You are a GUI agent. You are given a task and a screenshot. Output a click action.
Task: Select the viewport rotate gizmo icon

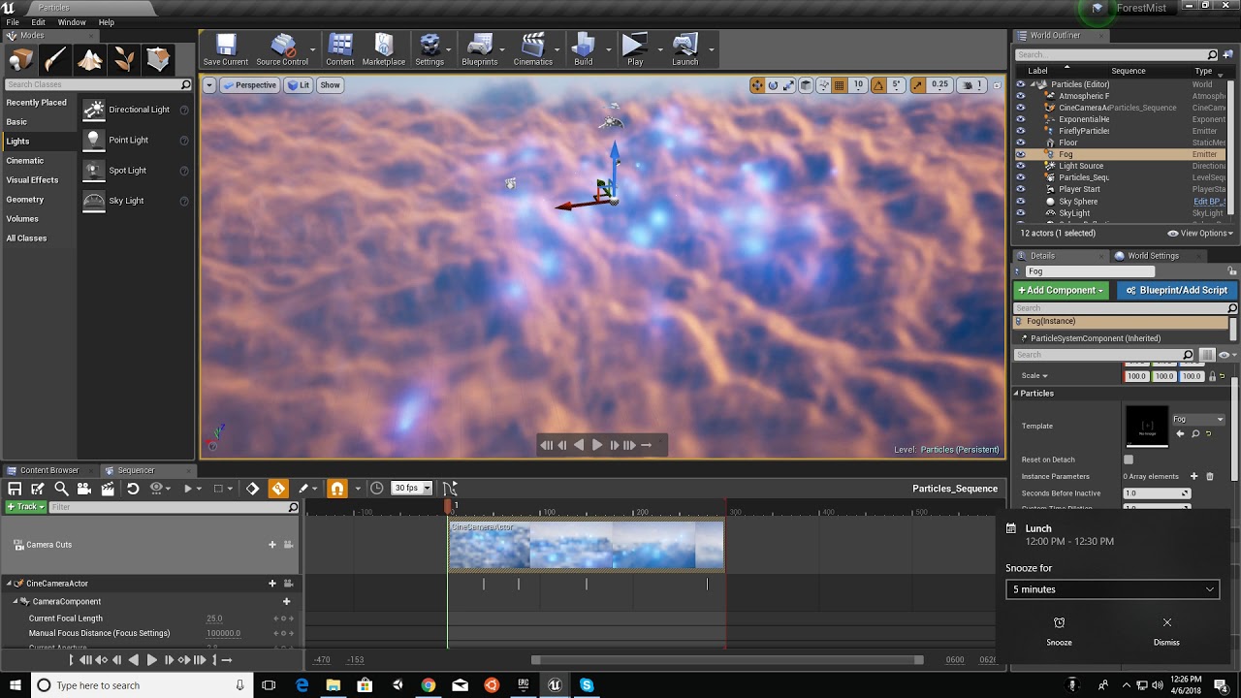(x=773, y=85)
